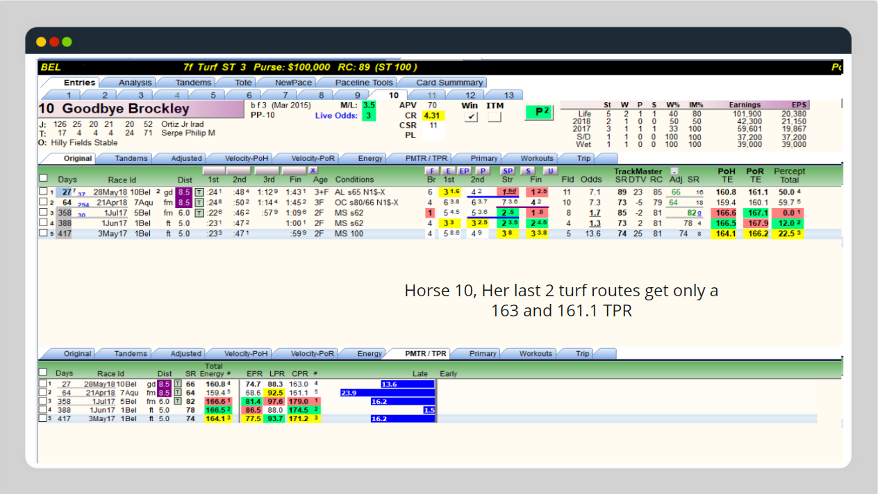Image resolution: width=880 pixels, height=494 pixels.
Task: Click the 2nd call column toggle button
Action: click(239, 171)
